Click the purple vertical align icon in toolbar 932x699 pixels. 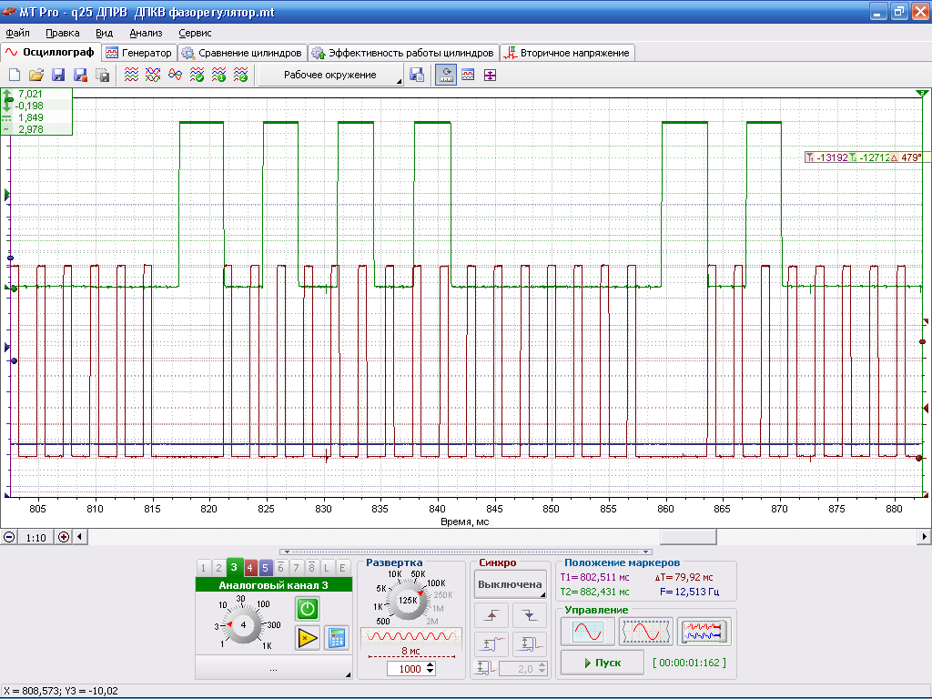tap(490, 75)
